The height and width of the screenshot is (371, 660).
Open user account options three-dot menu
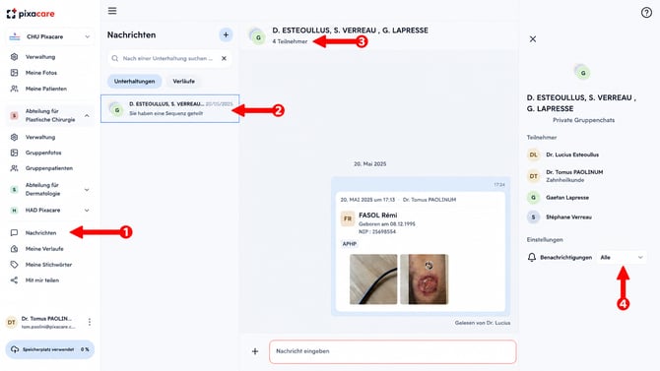pos(90,322)
